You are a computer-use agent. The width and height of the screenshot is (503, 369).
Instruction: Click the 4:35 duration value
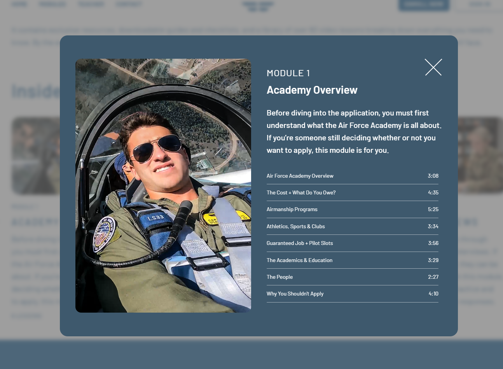(433, 192)
